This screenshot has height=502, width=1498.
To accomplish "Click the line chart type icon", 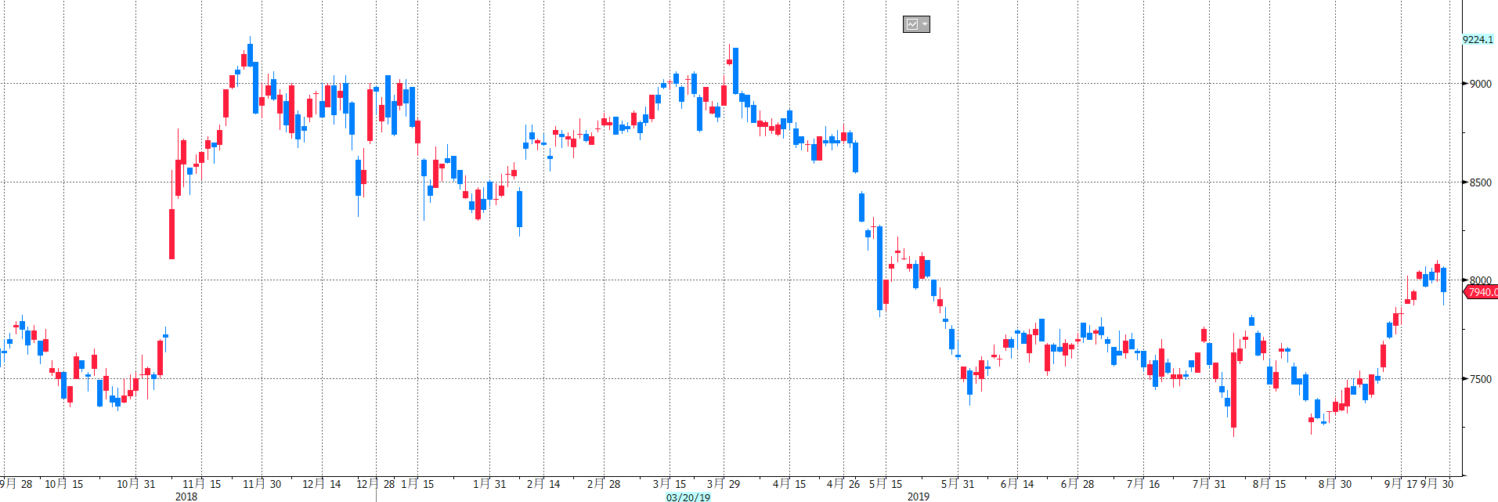I will pyautogui.click(x=911, y=24).
